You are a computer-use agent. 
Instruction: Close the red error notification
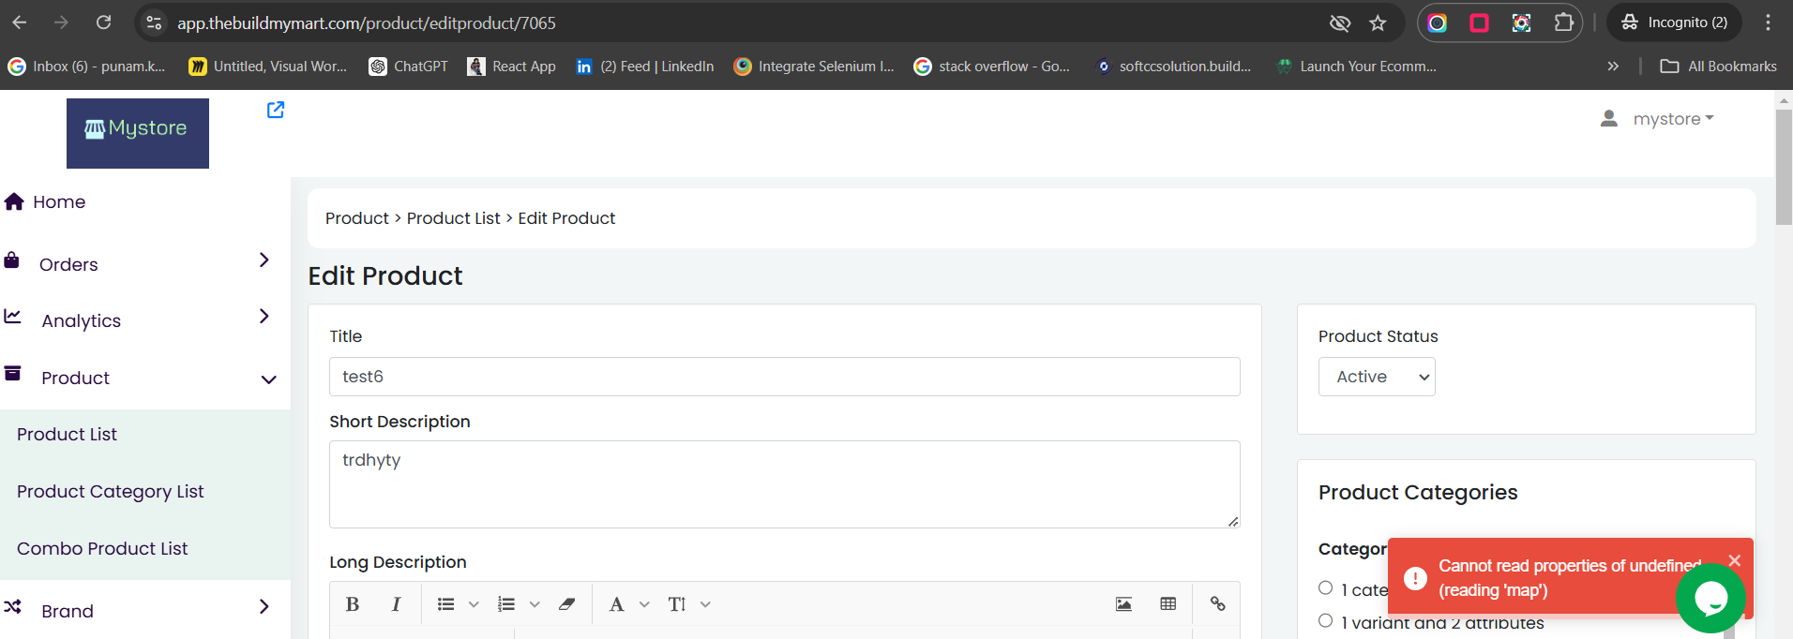[x=1735, y=560]
